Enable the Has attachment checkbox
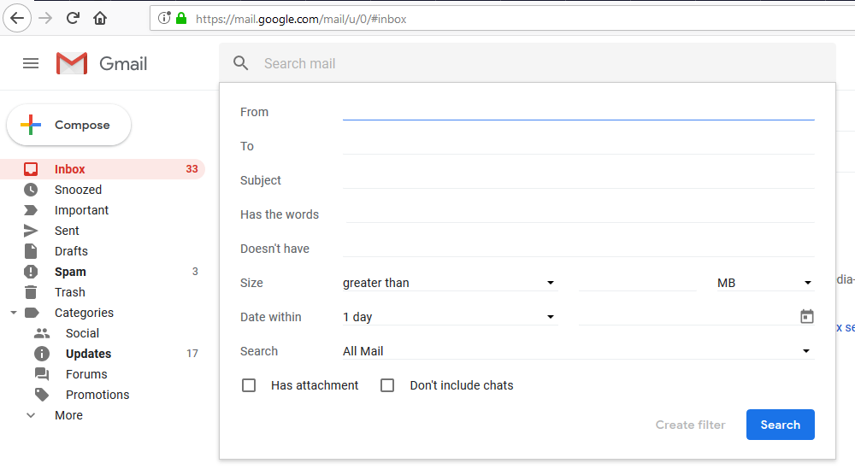The height and width of the screenshot is (475, 855). tap(249, 385)
